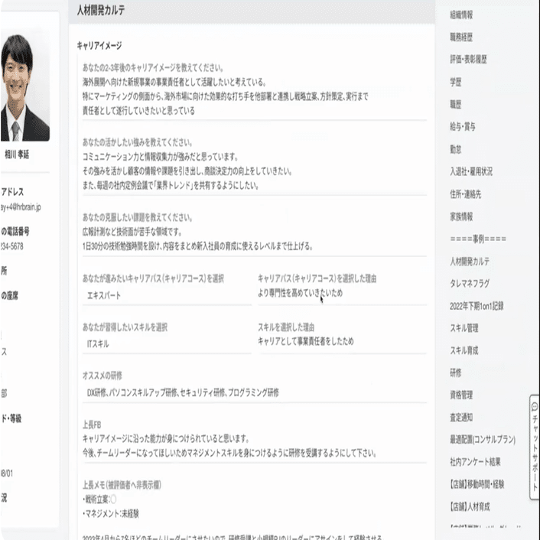
Task: Click label スキルを選択した理由
Action: (x=286, y=327)
